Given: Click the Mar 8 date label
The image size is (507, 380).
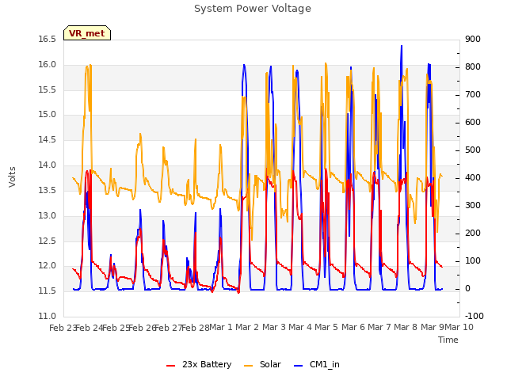Looking at the screenshot, I should [406, 327].
